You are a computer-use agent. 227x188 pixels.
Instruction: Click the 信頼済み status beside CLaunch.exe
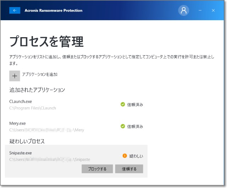(135, 105)
